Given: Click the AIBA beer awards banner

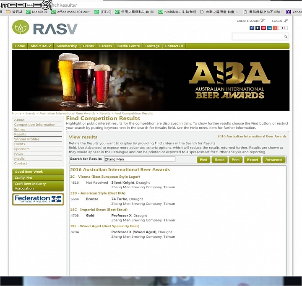Looking at the screenshot, I should click(x=151, y=80).
